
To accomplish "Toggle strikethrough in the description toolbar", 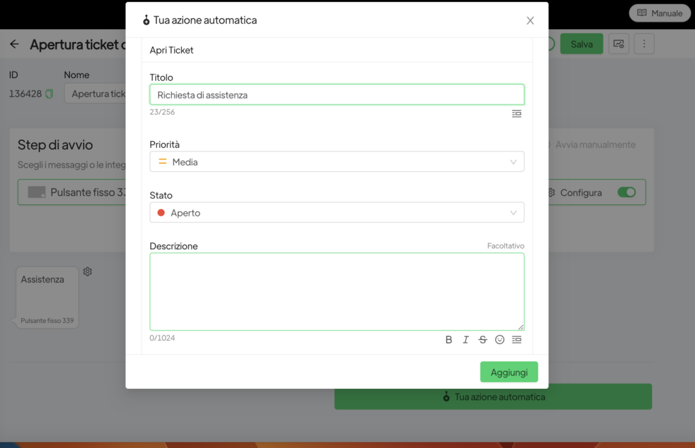I will click(483, 339).
